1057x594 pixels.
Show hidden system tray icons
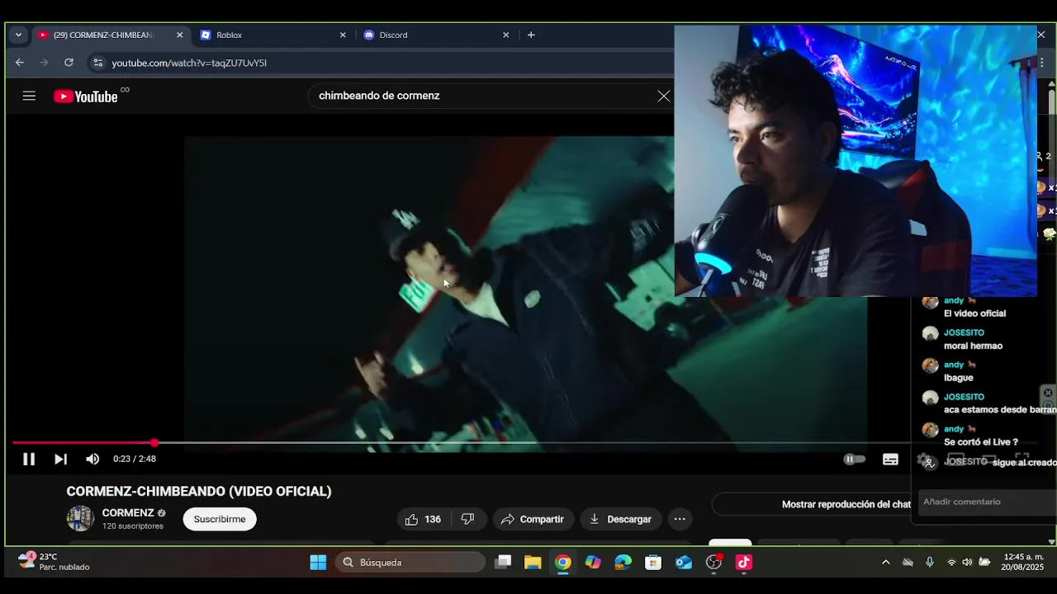[x=885, y=563]
